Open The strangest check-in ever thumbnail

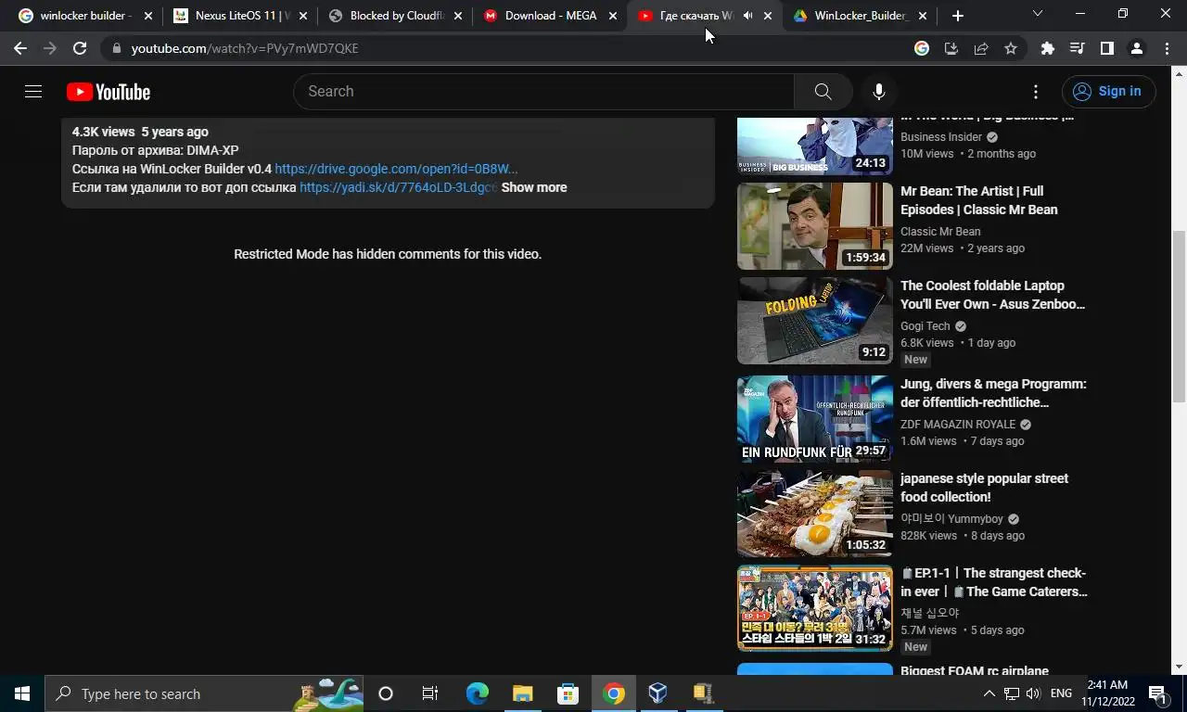[x=814, y=608]
